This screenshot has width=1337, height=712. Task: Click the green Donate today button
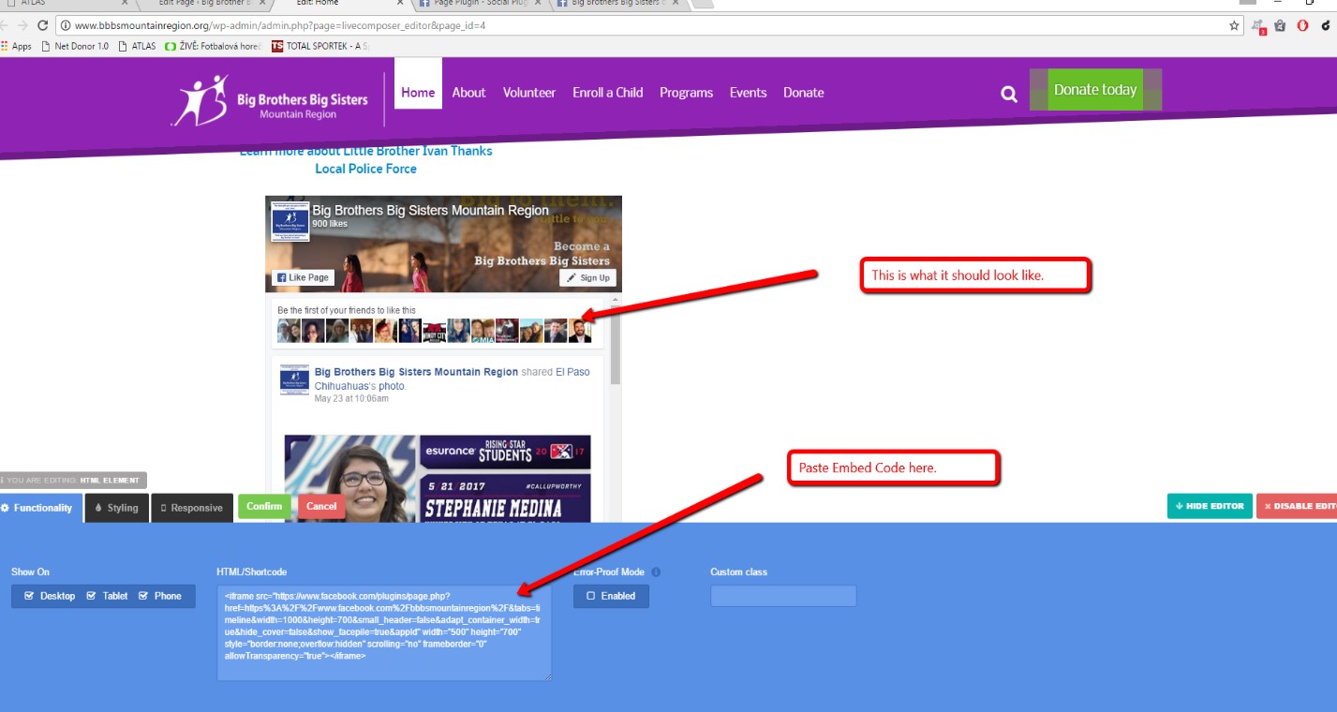coord(1095,90)
